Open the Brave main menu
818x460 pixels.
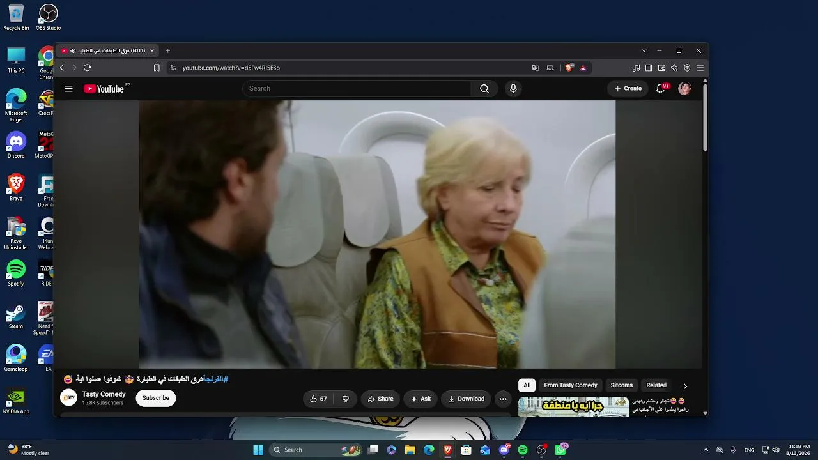click(x=700, y=68)
